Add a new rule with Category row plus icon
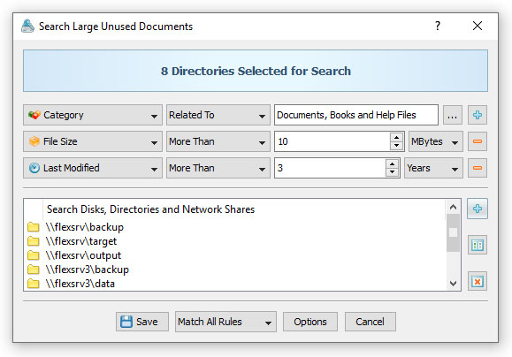The width and height of the screenshot is (512, 357). (x=477, y=115)
